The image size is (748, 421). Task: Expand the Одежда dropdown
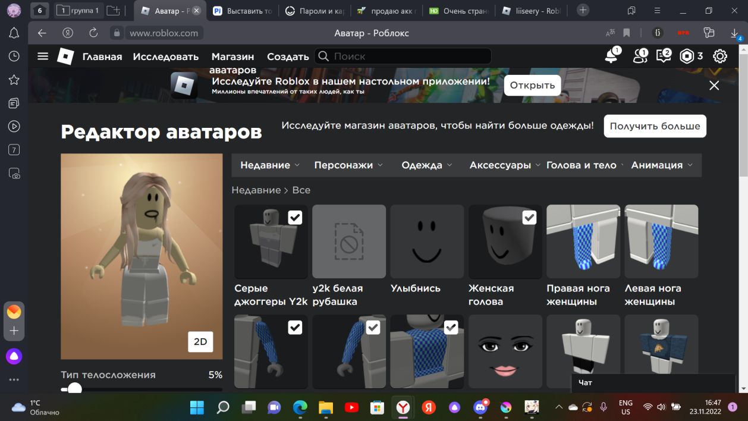[427, 165]
